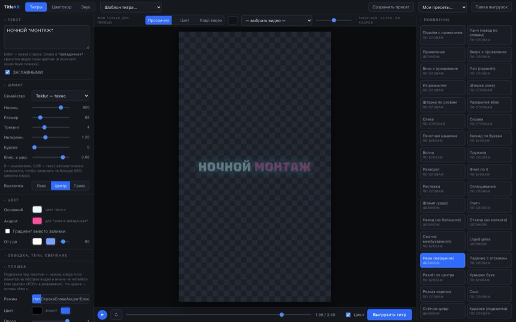Open the preview background color swatch

[x=233, y=20]
